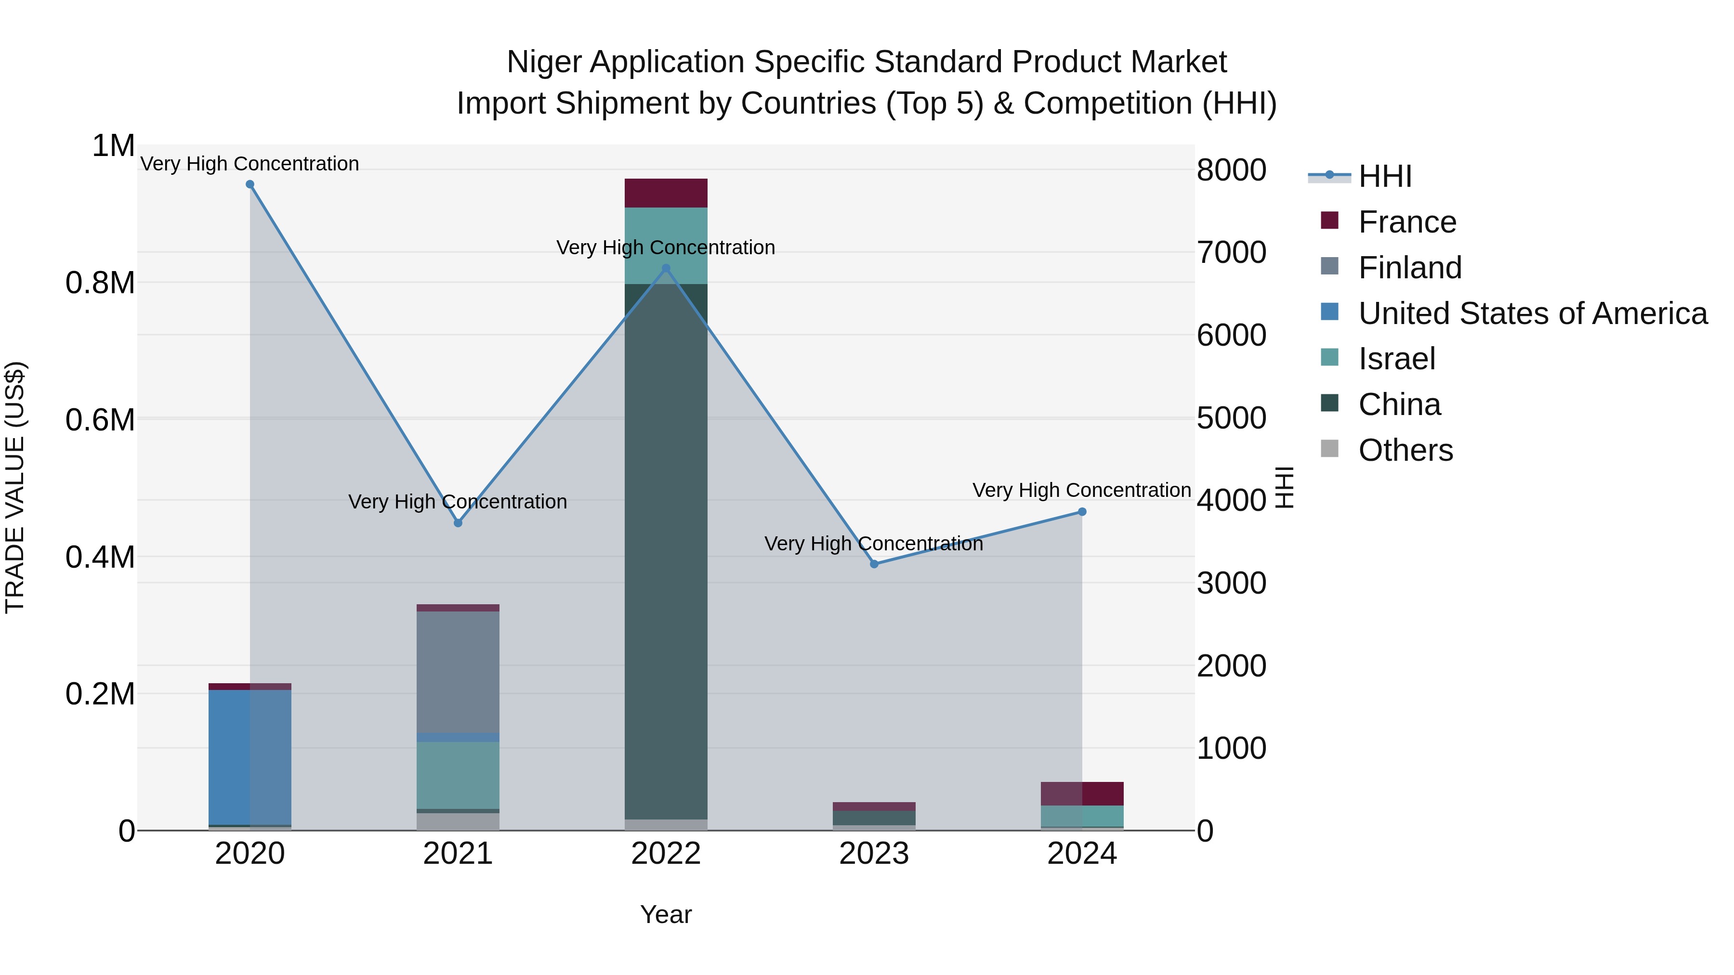Screen dimensions: 1734x975
Task: Click the 1M left axis tick label
Action: point(114,146)
